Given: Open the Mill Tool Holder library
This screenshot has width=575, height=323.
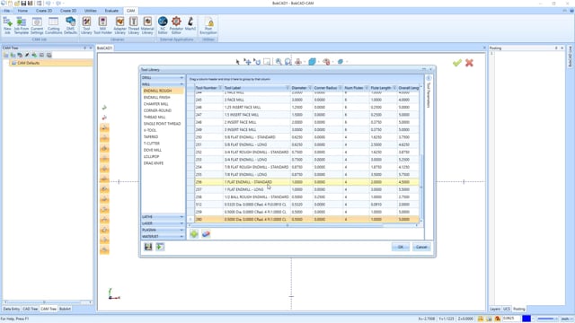Looking at the screenshot, I should click(102, 26).
